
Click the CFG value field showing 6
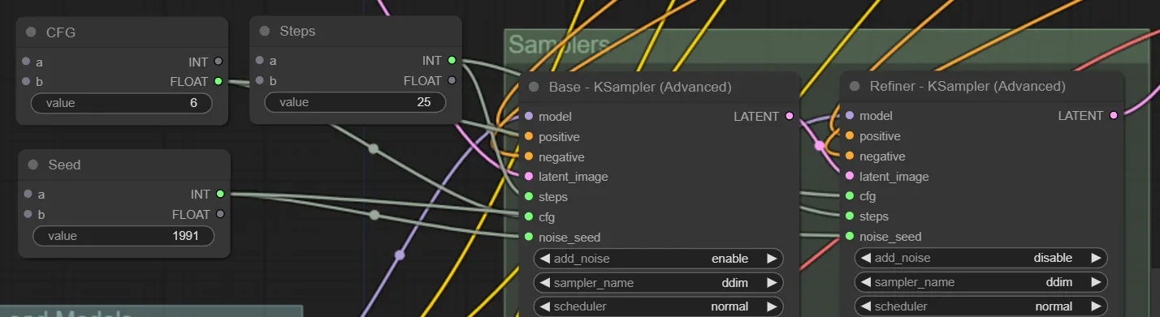[x=122, y=103]
